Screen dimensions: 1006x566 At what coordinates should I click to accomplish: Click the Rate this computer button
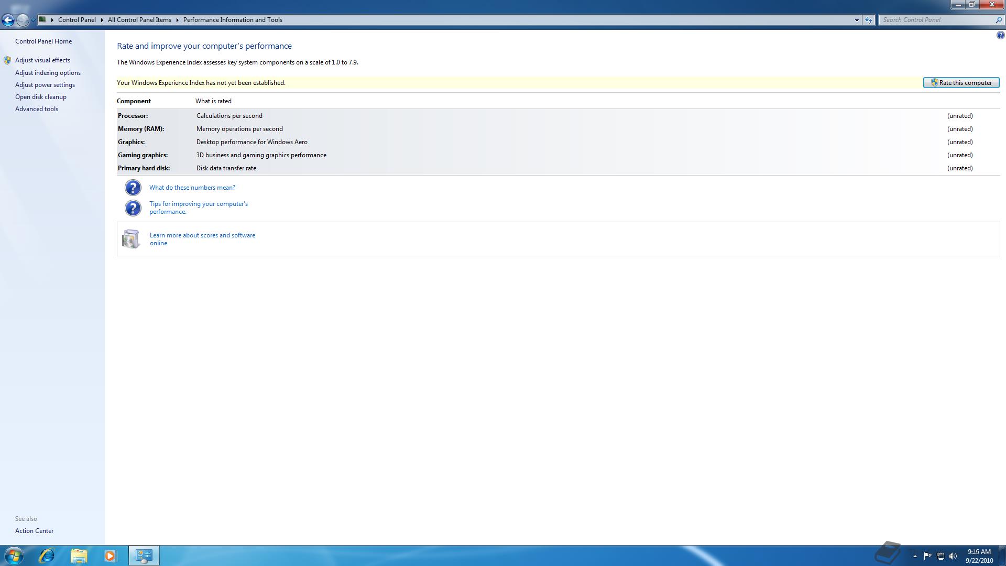961,83
